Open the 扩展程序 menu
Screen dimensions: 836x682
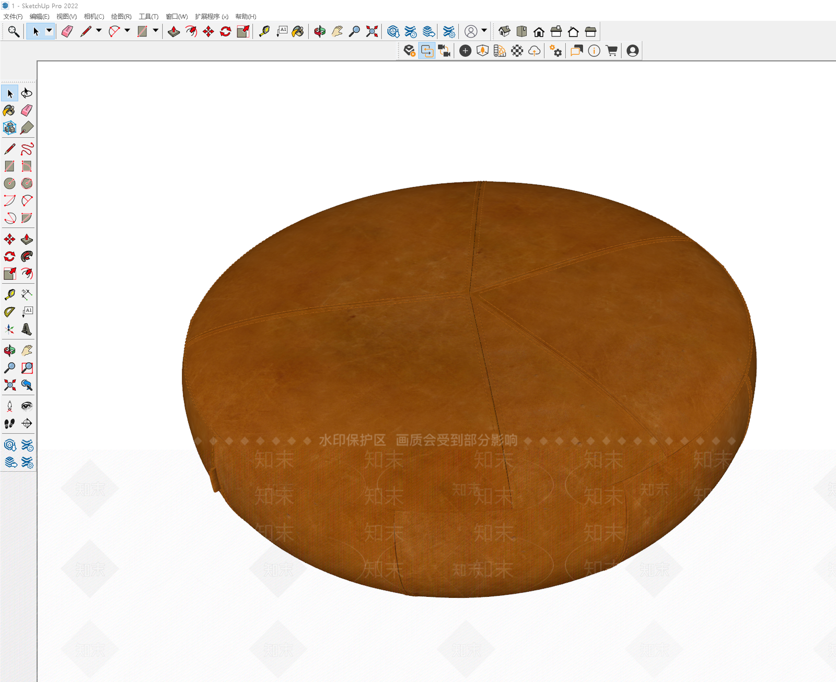(x=212, y=17)
